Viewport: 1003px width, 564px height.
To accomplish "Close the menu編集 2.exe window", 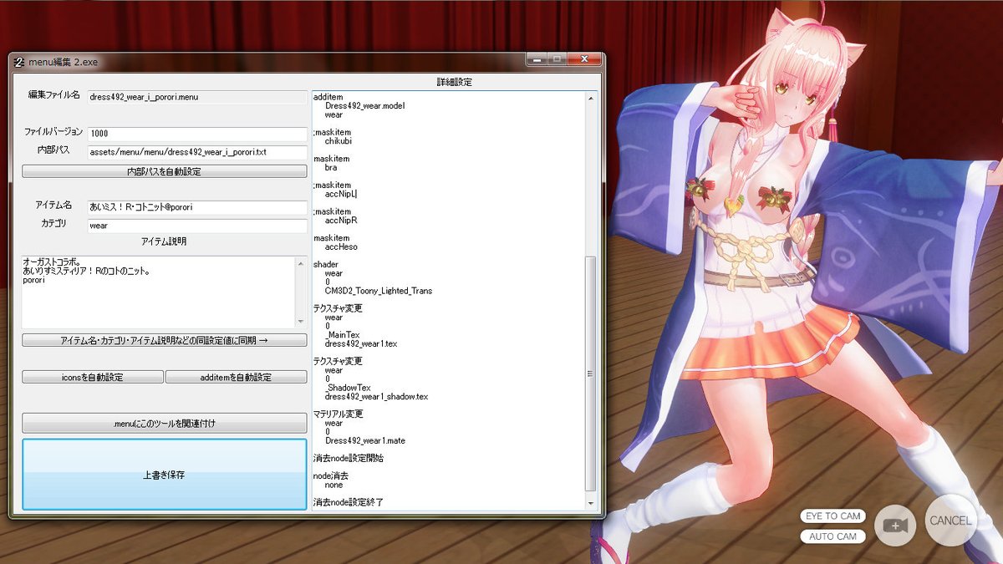I will [584, 59].
